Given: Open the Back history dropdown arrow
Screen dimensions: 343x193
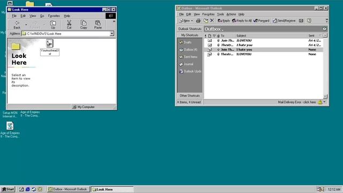Looking at the screenshot, I should click(26, 25).
